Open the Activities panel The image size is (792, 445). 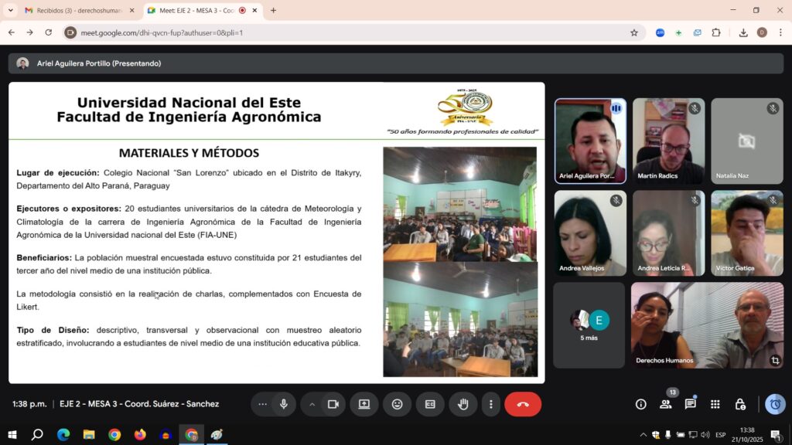pyautogui.click(x=715, y=403)
